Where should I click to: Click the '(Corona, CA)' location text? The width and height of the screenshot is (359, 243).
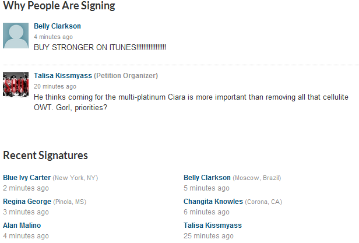click(263, 202)
